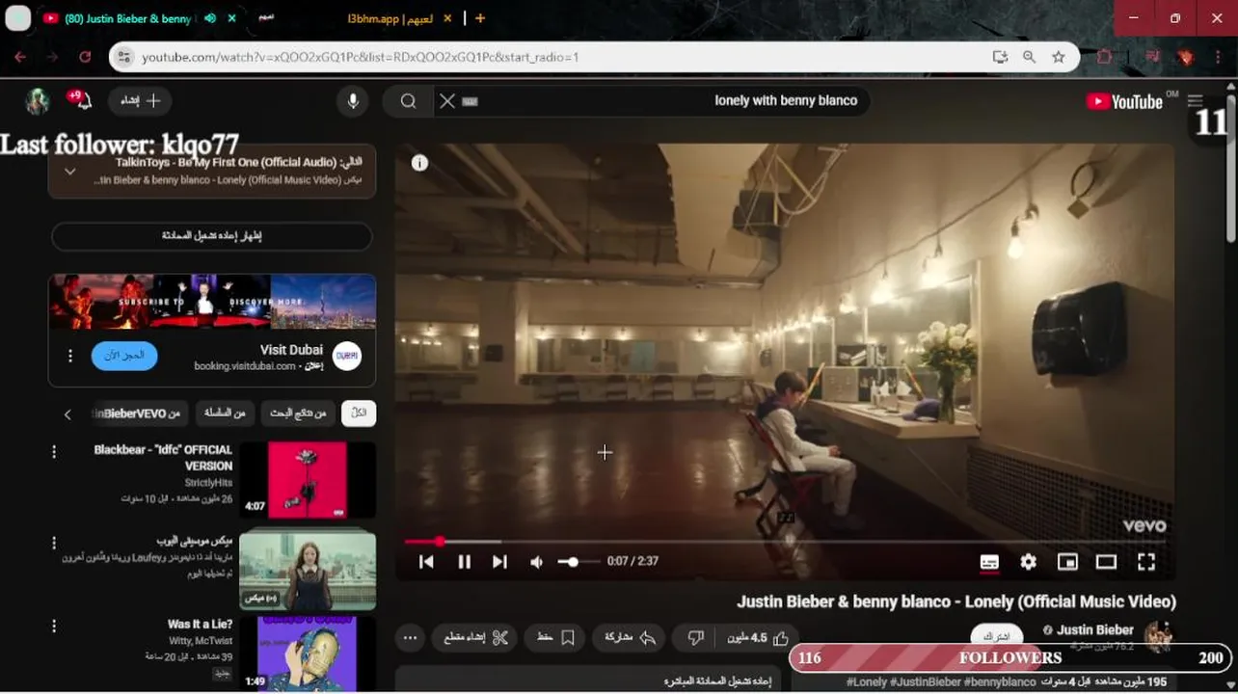Show the video info card icon
This screenshot has width=1238, height=694.
(x=419, y=163)
